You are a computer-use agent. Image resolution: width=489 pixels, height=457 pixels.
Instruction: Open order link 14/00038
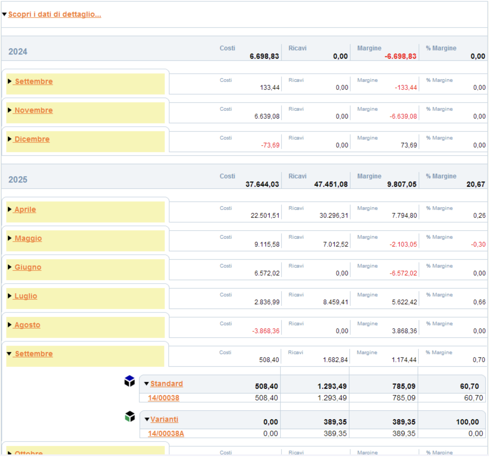pyautogui.click(x=163, y=398)
